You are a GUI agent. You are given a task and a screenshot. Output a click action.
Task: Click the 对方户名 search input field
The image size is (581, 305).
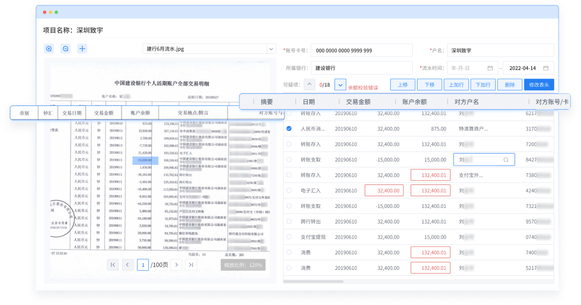pyautogui.click(x=484, y=160)
